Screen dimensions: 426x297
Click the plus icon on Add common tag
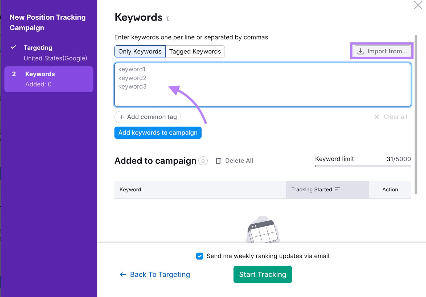coord(122,117)
